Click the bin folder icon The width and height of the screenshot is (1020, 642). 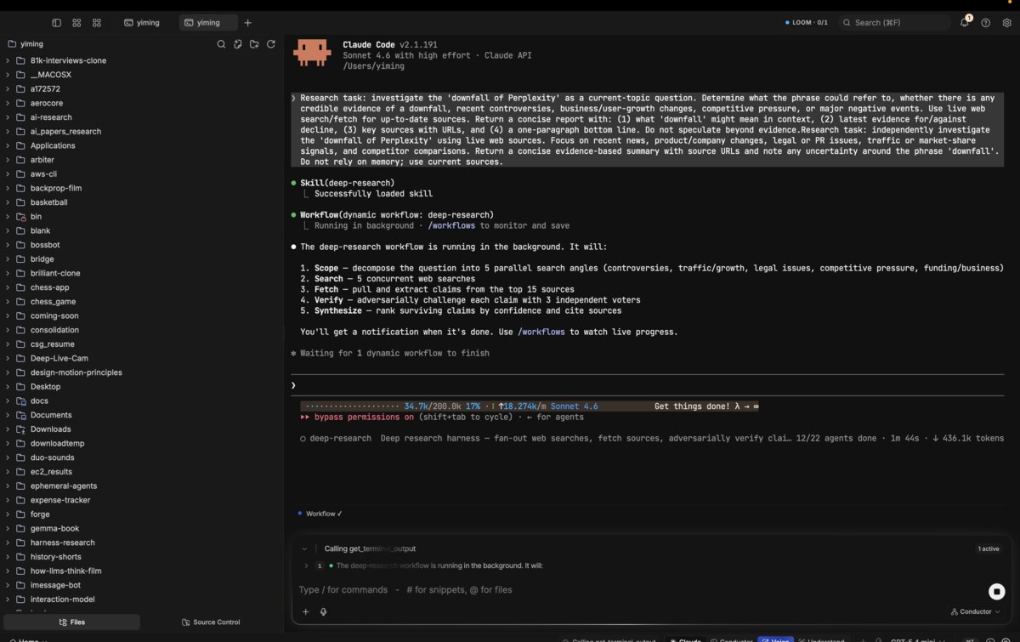[x=20, y=217]
